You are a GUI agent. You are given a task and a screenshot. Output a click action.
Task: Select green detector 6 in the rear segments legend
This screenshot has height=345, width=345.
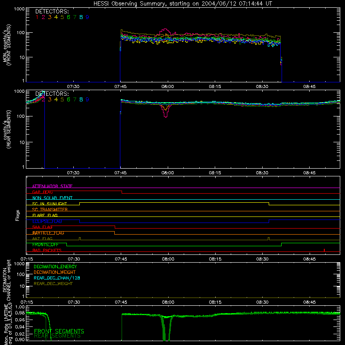coord(69,100)
